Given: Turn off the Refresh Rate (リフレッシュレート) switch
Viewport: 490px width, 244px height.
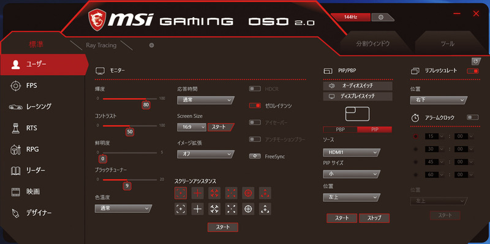Looking at the screenshot, I should [x=472, y=71].
